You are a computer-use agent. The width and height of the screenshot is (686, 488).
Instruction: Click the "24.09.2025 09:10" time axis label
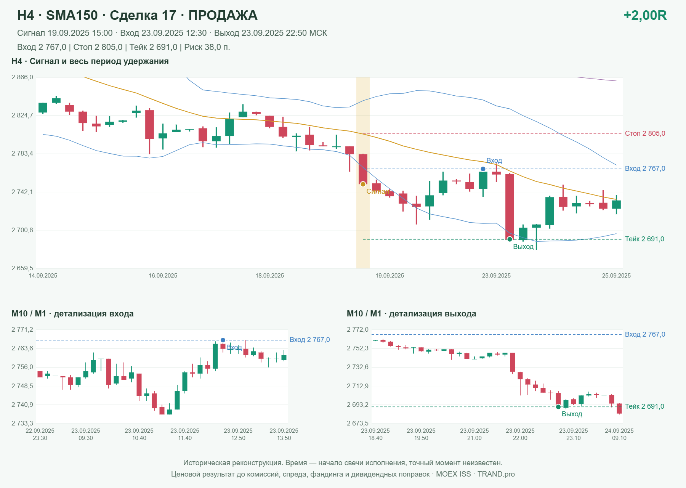tap(619, 434)
